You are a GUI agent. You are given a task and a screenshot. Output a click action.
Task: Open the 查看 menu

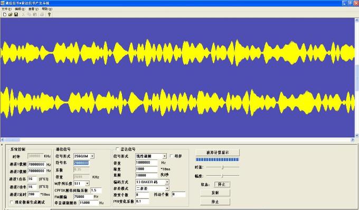point(33,9)
